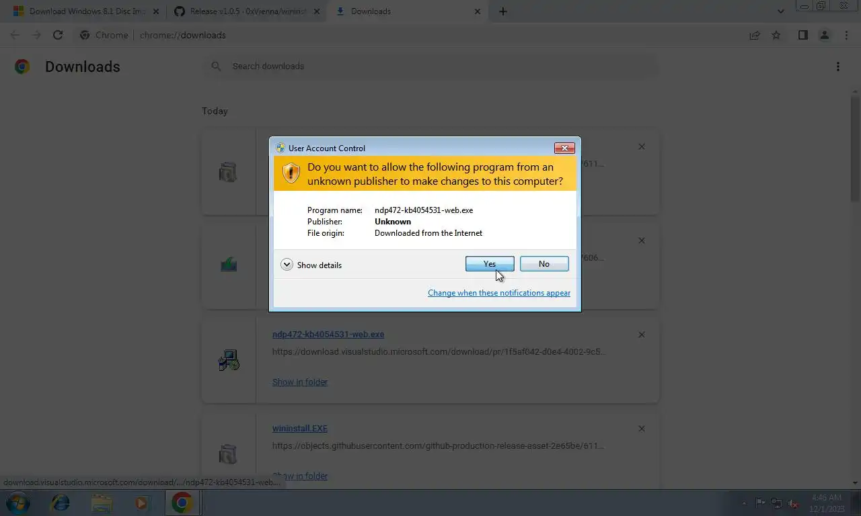
Task: Go forward in Chrome
Action: (36, 35)
